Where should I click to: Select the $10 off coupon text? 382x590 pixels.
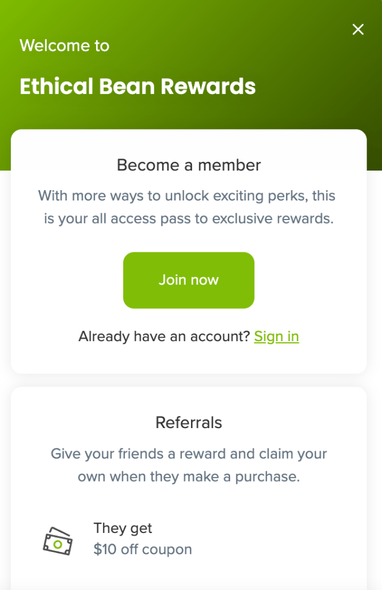coord(143,549)
